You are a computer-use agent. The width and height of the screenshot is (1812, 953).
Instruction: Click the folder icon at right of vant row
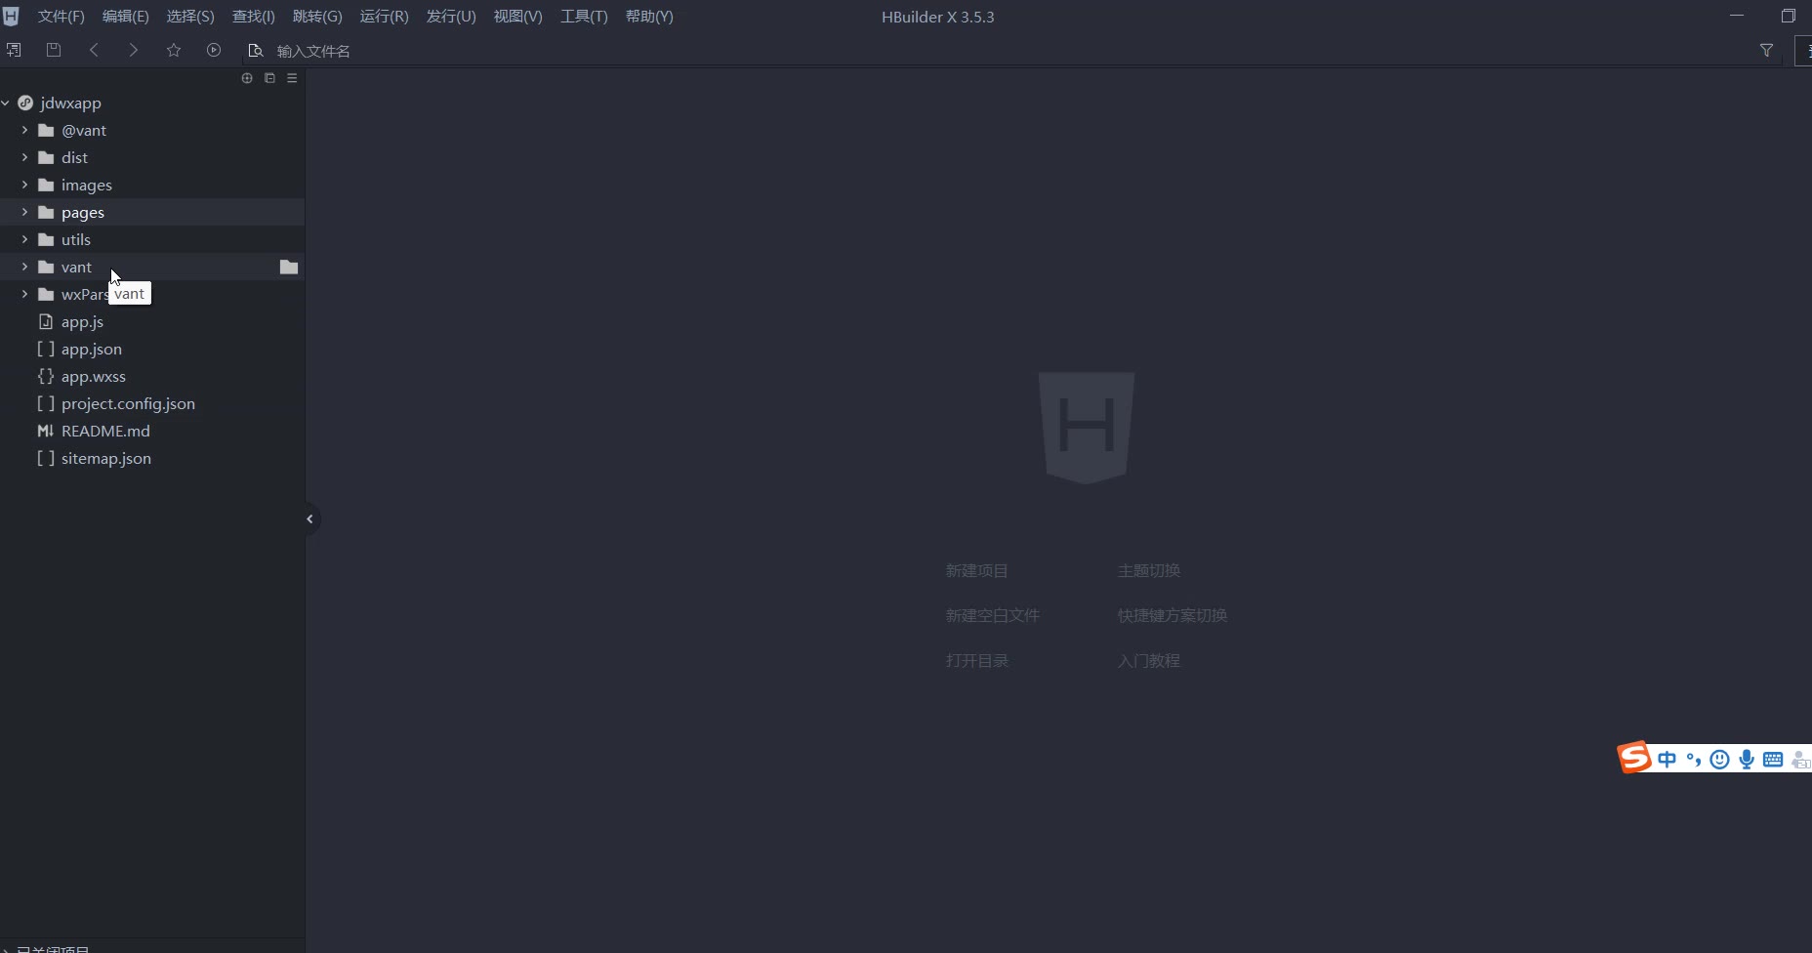tap(289, 267)
